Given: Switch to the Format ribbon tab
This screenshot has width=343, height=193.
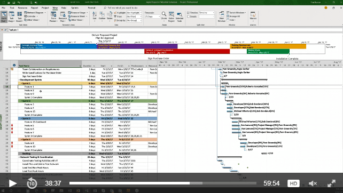Looking at the screenshot, I should [x=92, y=8].
